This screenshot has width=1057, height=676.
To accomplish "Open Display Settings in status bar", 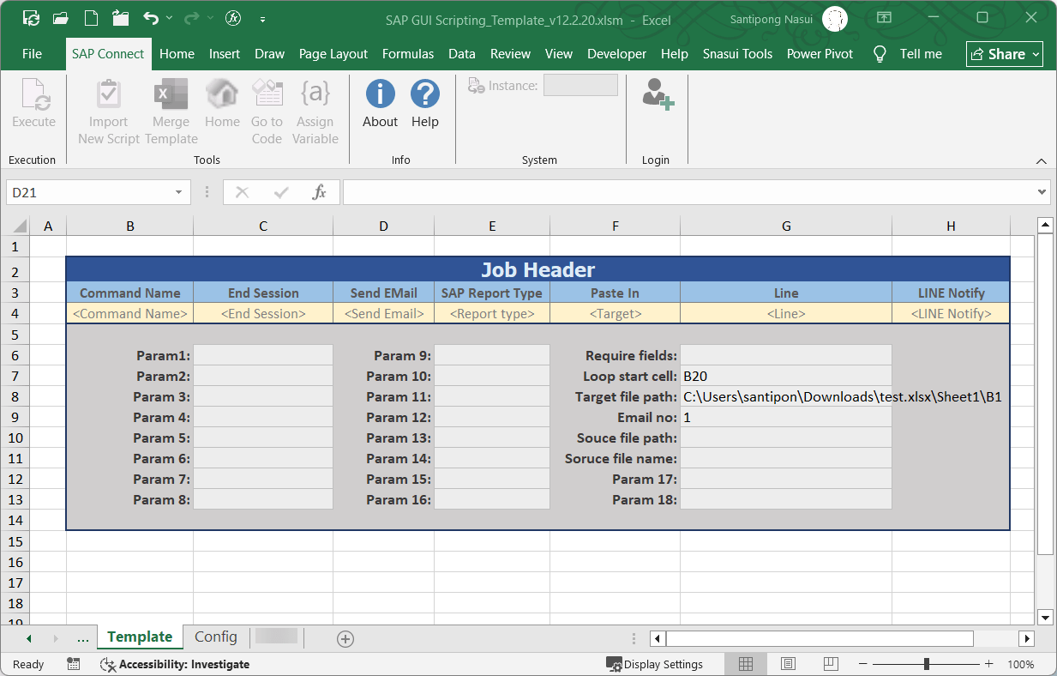I will click(x=655, y=664).
